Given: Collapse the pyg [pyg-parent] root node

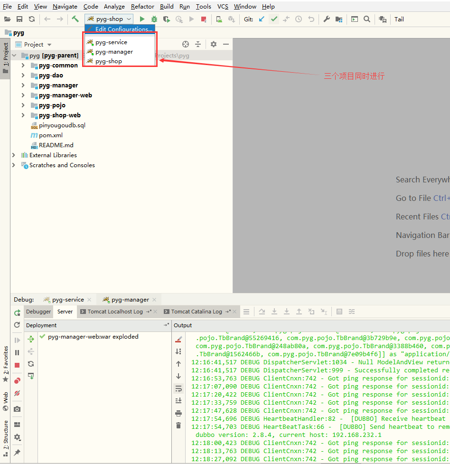Looking at the screenshot, I should (14, 56).
